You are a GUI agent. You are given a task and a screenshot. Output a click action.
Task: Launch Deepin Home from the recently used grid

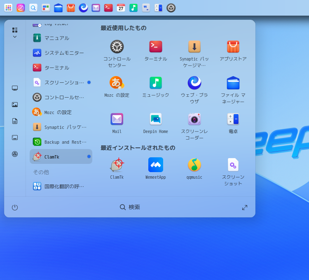(x=156, y=119)
